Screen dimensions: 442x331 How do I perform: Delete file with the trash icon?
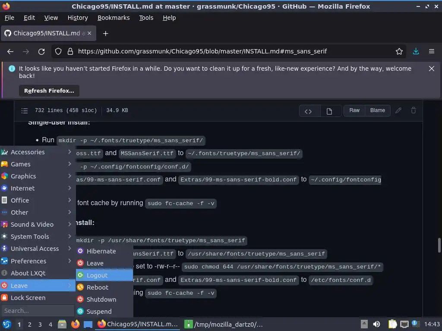[x=414, y=110]
